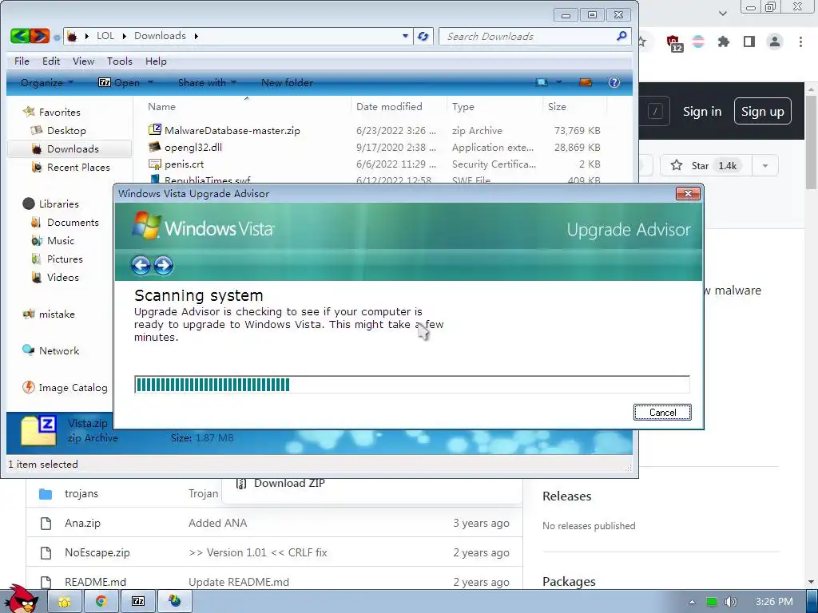Open 7-Zip from the taskbar
This screenshot has width=818, height=613.
[x=138, y=602]
